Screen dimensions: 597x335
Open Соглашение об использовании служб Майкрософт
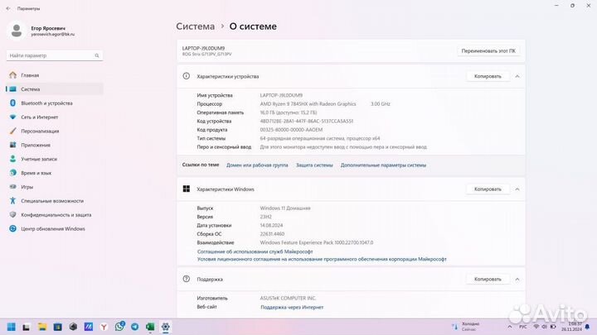point(255,251)
